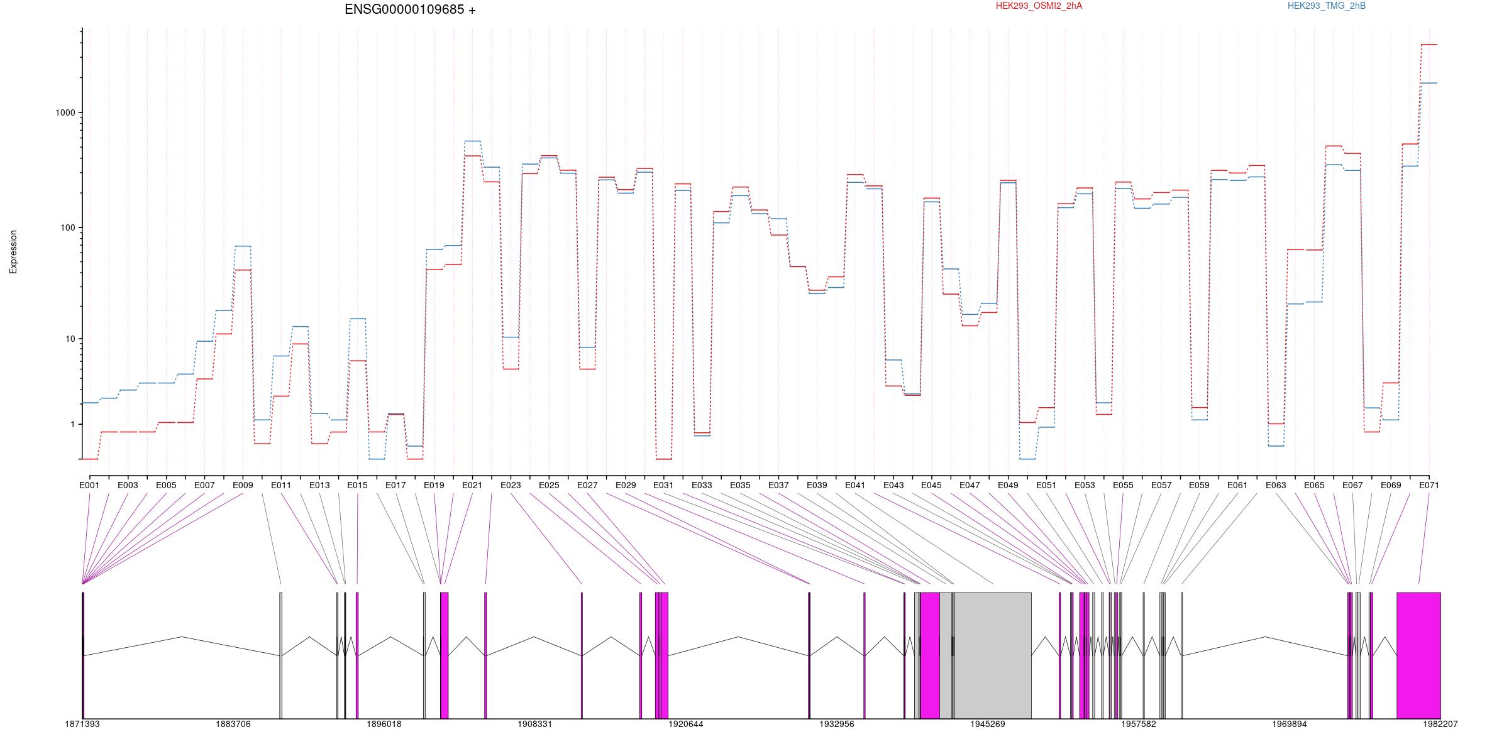
Task: Click exon label E055
Action: coord(1123,485)
